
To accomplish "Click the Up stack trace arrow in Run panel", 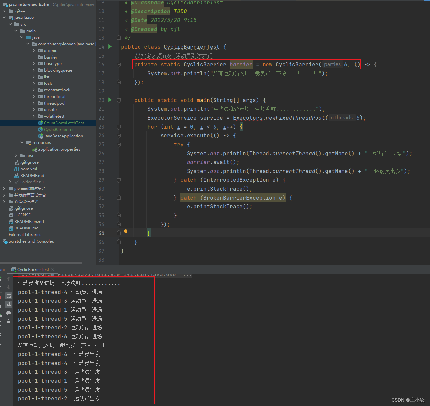I will tap(9, 279).
